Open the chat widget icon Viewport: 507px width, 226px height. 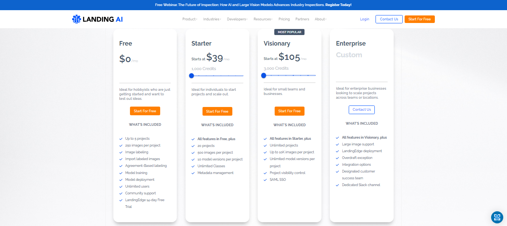point(497,217)
